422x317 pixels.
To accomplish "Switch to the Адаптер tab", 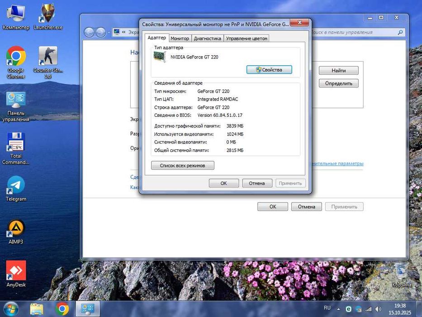I will coord(156,38).
